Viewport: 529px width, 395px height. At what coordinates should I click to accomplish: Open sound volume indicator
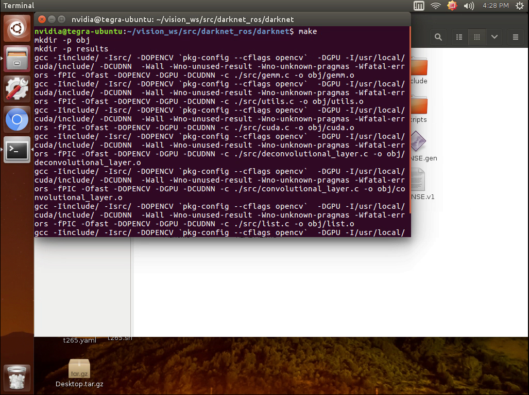469,5
